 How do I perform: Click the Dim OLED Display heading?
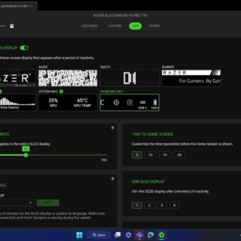(148, 181)
